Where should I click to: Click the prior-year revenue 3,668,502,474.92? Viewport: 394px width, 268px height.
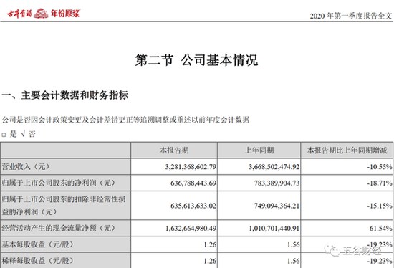tap(274, 167)
